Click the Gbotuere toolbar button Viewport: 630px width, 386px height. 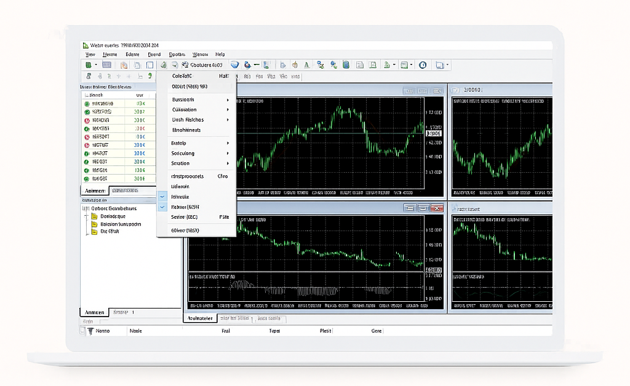pyautogui.click(x=202, y=65)
